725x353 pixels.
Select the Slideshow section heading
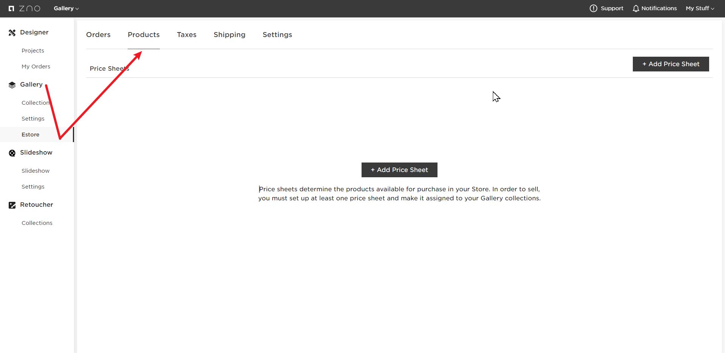coord(36,153)
